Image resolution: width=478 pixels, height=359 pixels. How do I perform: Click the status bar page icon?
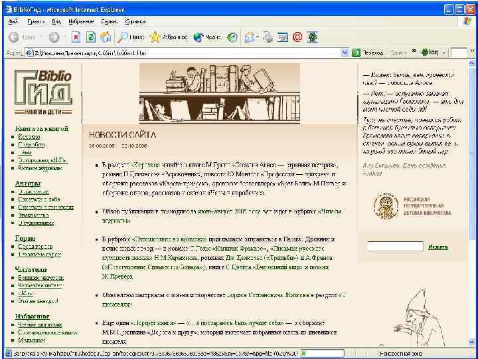[9, 353]
